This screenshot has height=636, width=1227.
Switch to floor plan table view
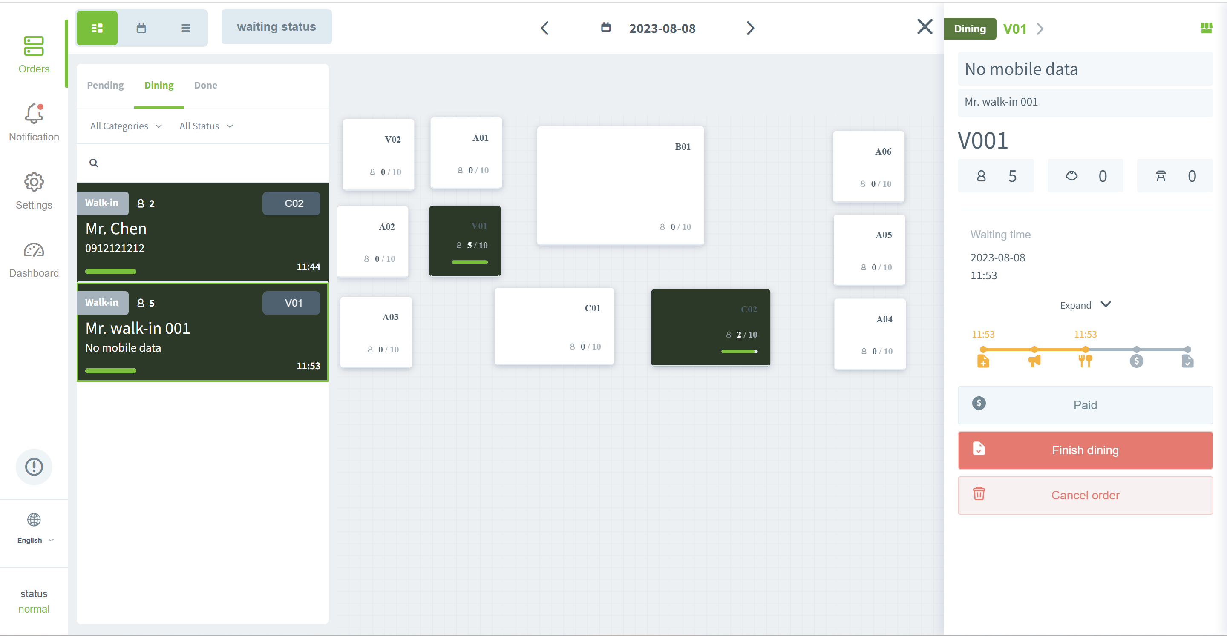(97, 28)
